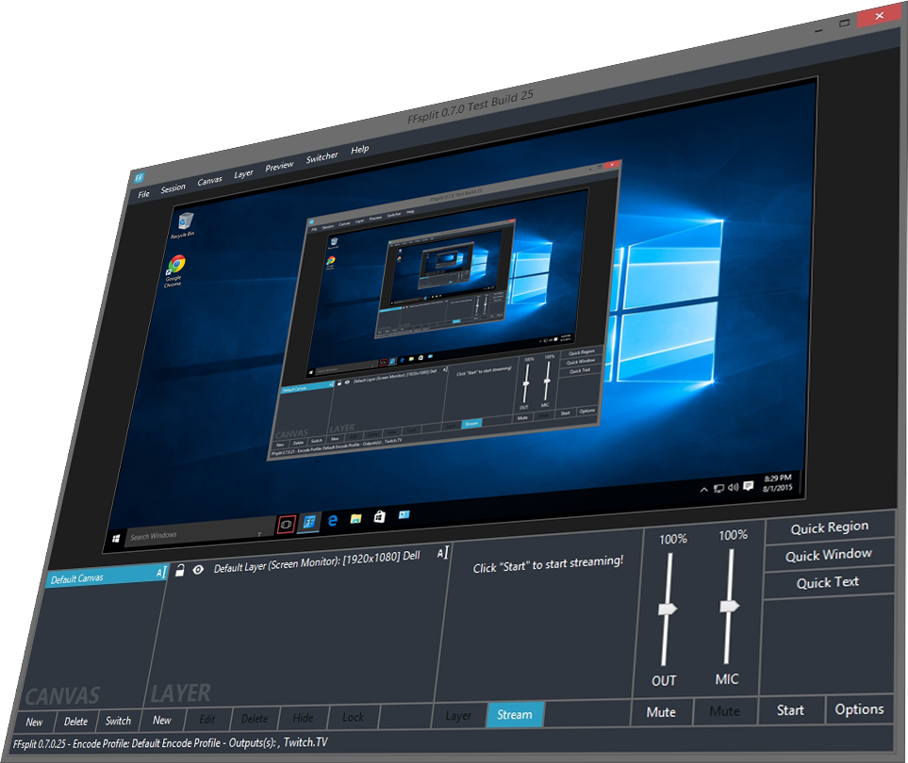
Task: Click the Recycle Bin icon in preview
Action: tap(182, 223)
